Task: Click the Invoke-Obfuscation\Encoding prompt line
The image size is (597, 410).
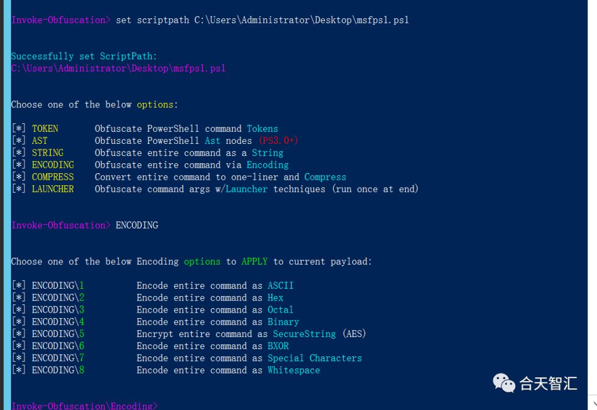Action: point(84,406)
